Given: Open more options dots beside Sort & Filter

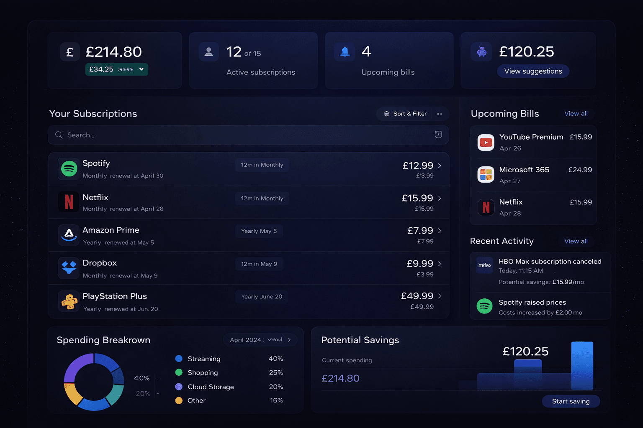Looking at the screenshot, I should coord(440,114).
